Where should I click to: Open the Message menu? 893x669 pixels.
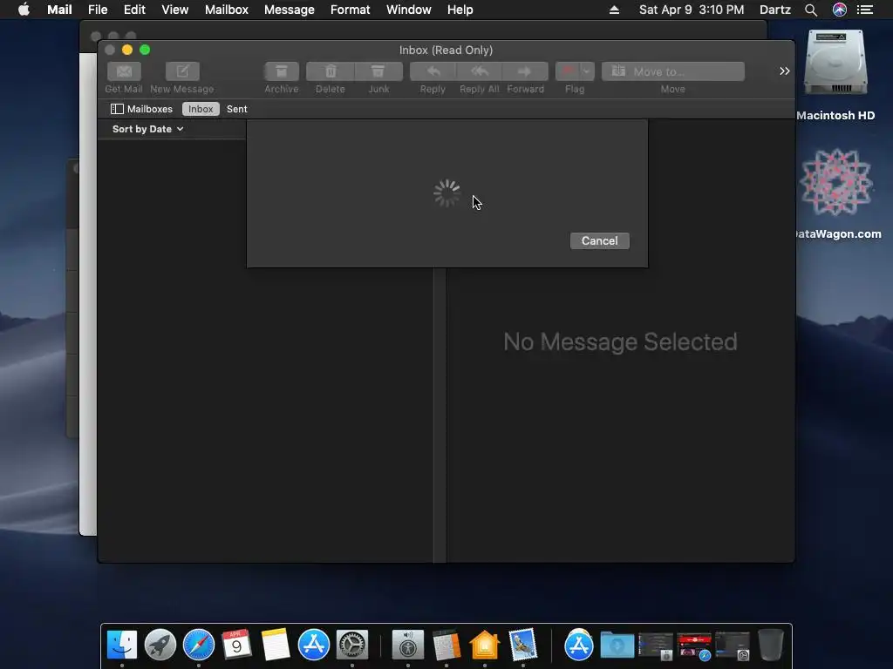click(x=290, y=10)
